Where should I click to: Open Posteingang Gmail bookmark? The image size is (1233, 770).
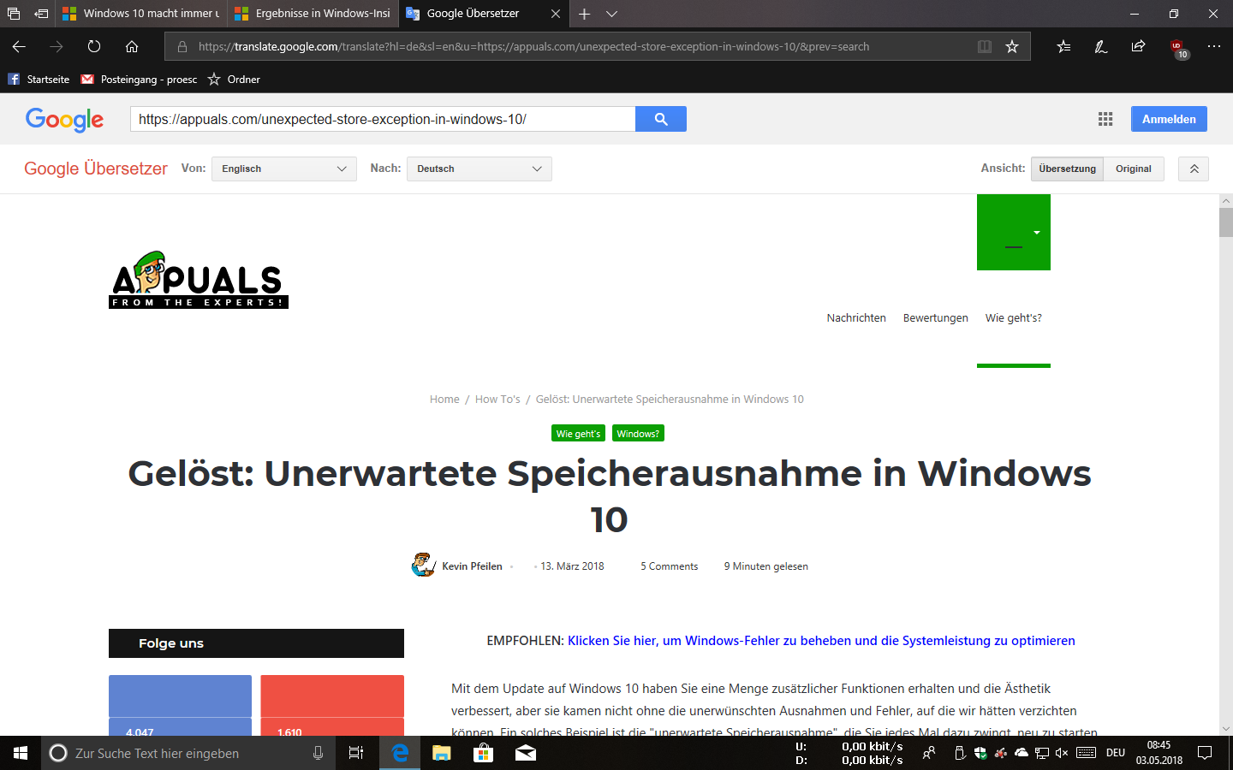click(139, 79)
